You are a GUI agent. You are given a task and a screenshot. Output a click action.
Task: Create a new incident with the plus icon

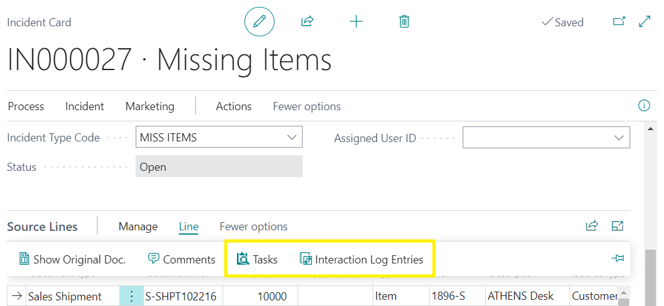tap(356, 21)
